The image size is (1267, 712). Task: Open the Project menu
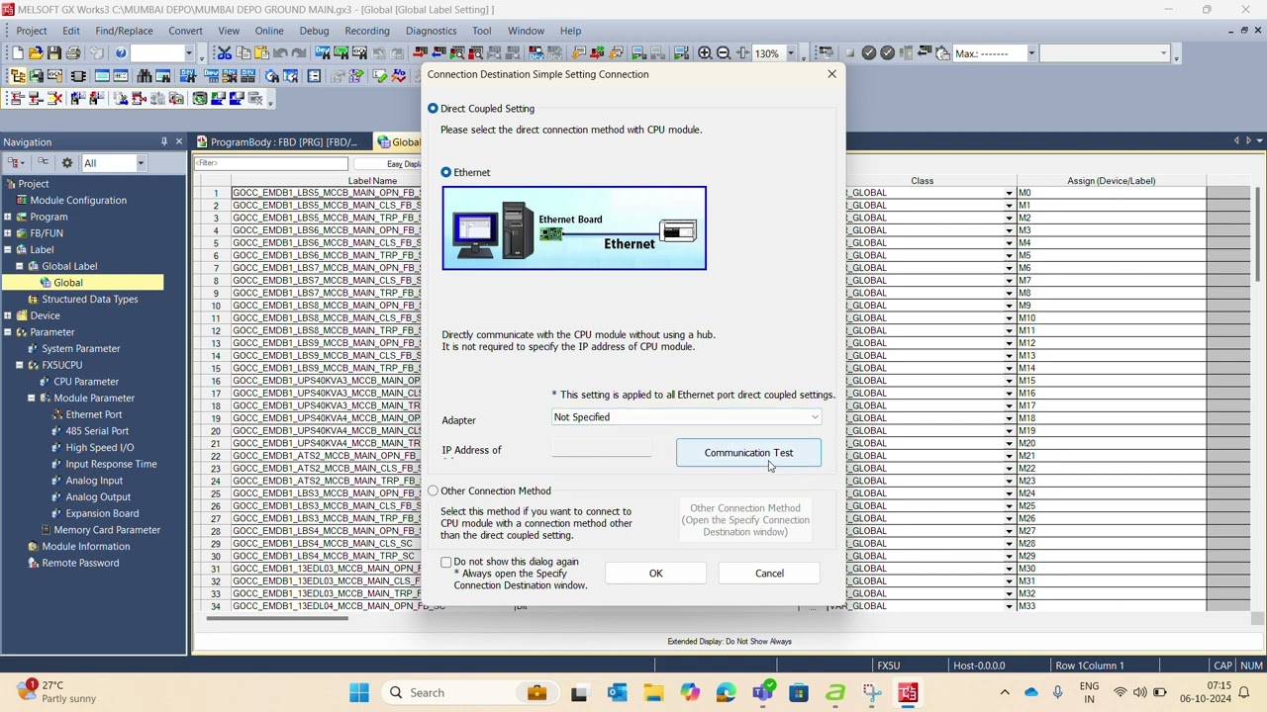(x=32, y=31)
